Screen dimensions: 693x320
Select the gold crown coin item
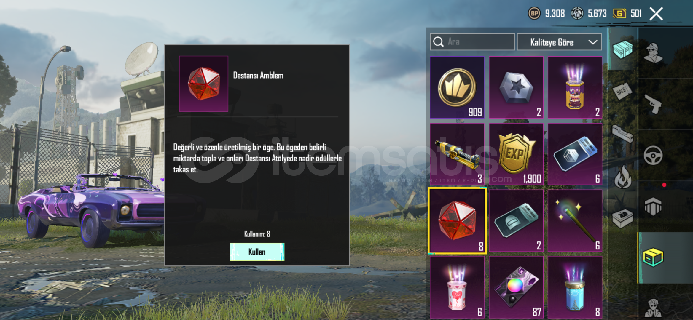pos(457,87)
